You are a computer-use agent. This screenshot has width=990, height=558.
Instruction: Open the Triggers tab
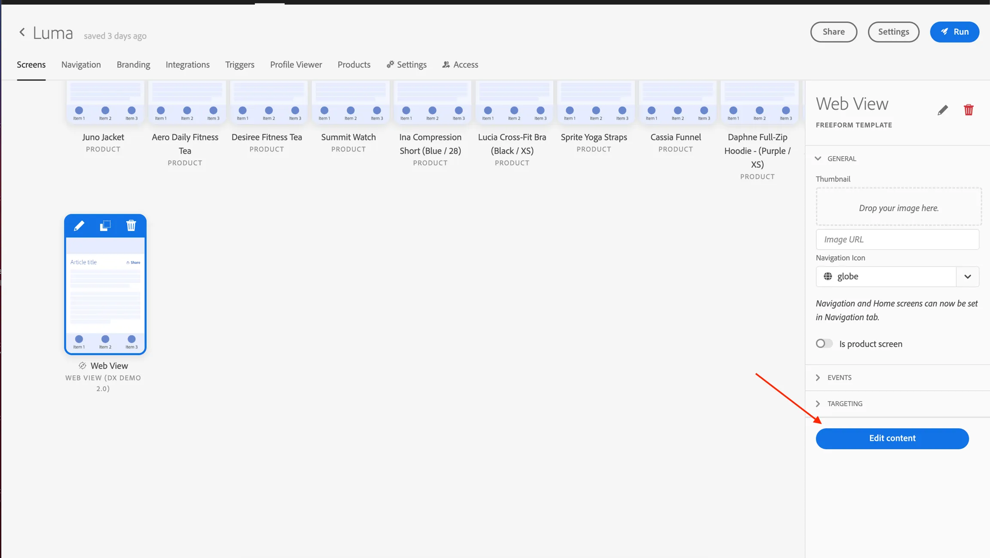pos(240,64)
